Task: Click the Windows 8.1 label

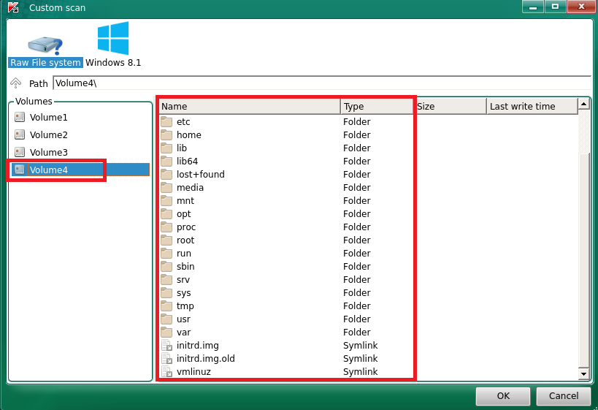Action: [113, 63]
